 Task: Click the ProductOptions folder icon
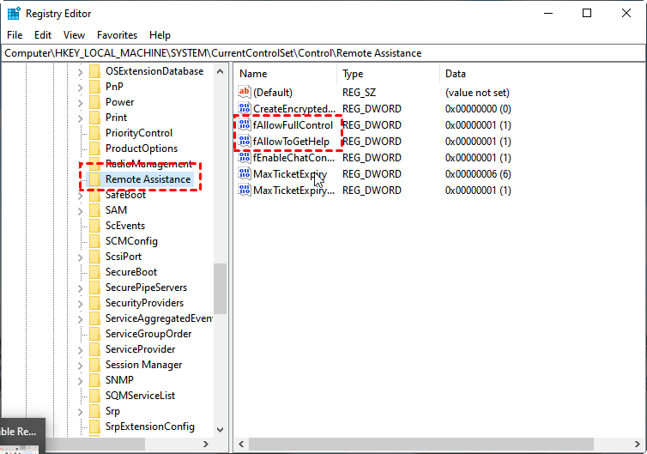click(95, 148)
